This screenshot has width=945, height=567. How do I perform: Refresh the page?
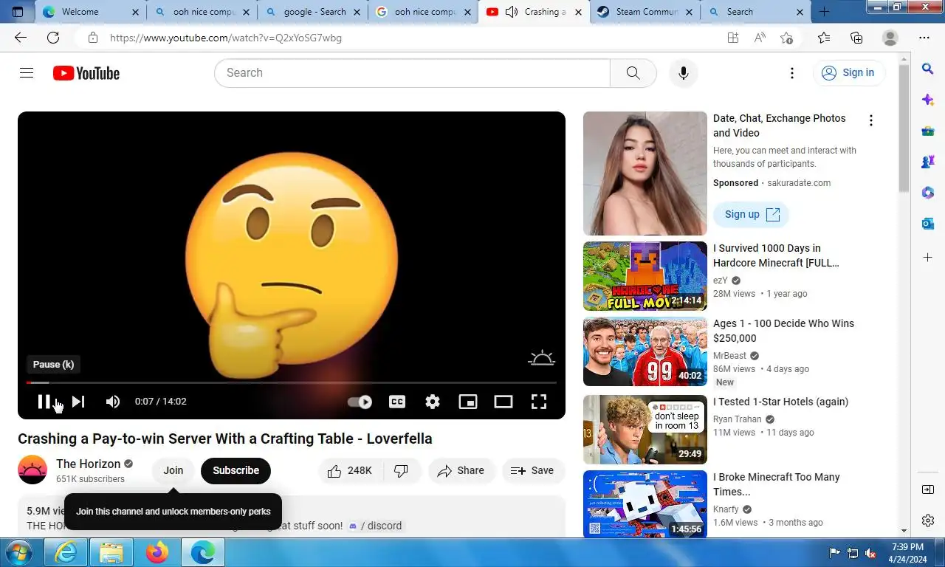point(53,38)
